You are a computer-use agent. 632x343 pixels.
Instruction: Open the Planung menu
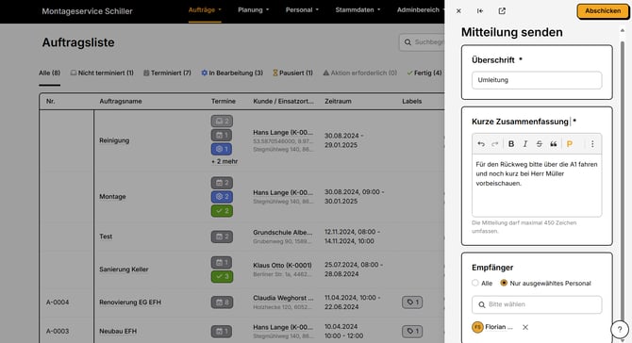(x=253, y=10)
